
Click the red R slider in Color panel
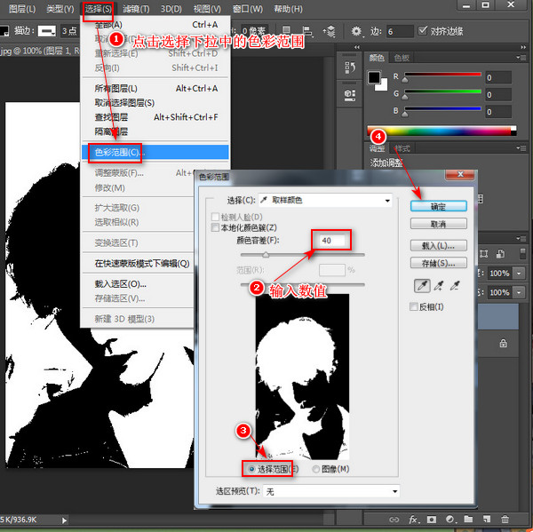442,75
